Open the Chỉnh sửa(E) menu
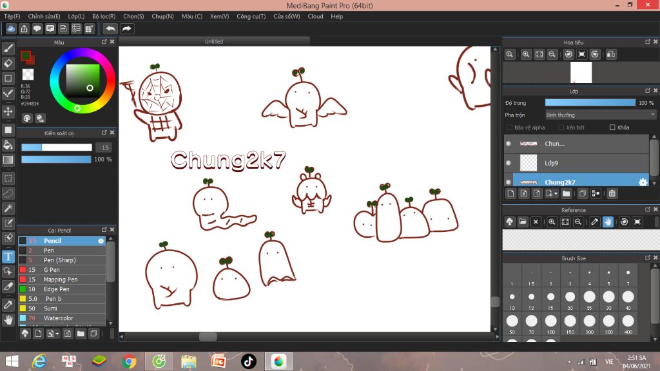The height and width of the screenshot is (371, 660). click(x=44, y=16)
